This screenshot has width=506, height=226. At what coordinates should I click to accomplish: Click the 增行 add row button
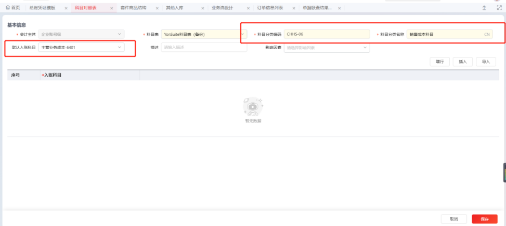pos(439,62)
